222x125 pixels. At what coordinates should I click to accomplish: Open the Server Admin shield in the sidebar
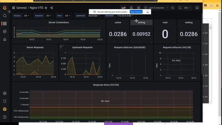(x=5, y=101)
